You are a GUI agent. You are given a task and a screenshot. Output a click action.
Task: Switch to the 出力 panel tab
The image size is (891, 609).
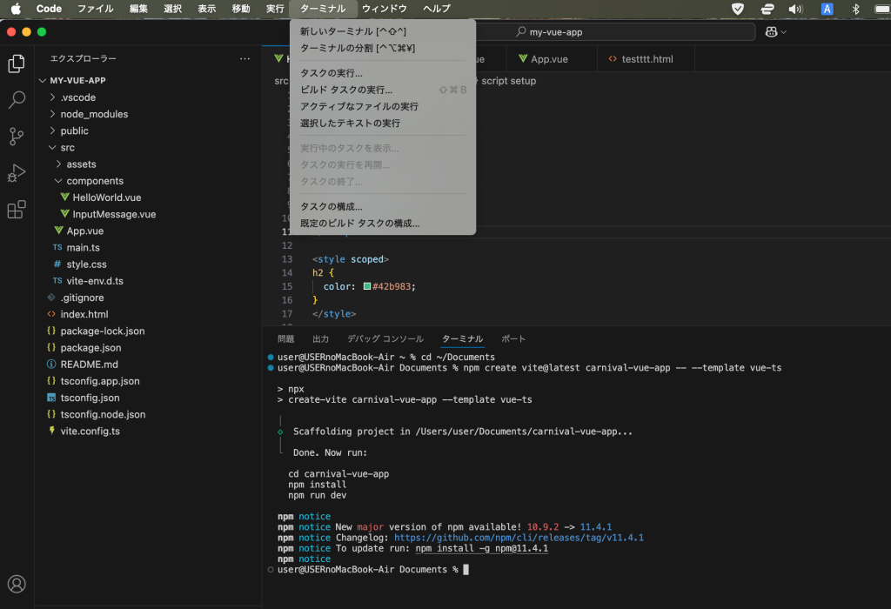tap(320, 339)
